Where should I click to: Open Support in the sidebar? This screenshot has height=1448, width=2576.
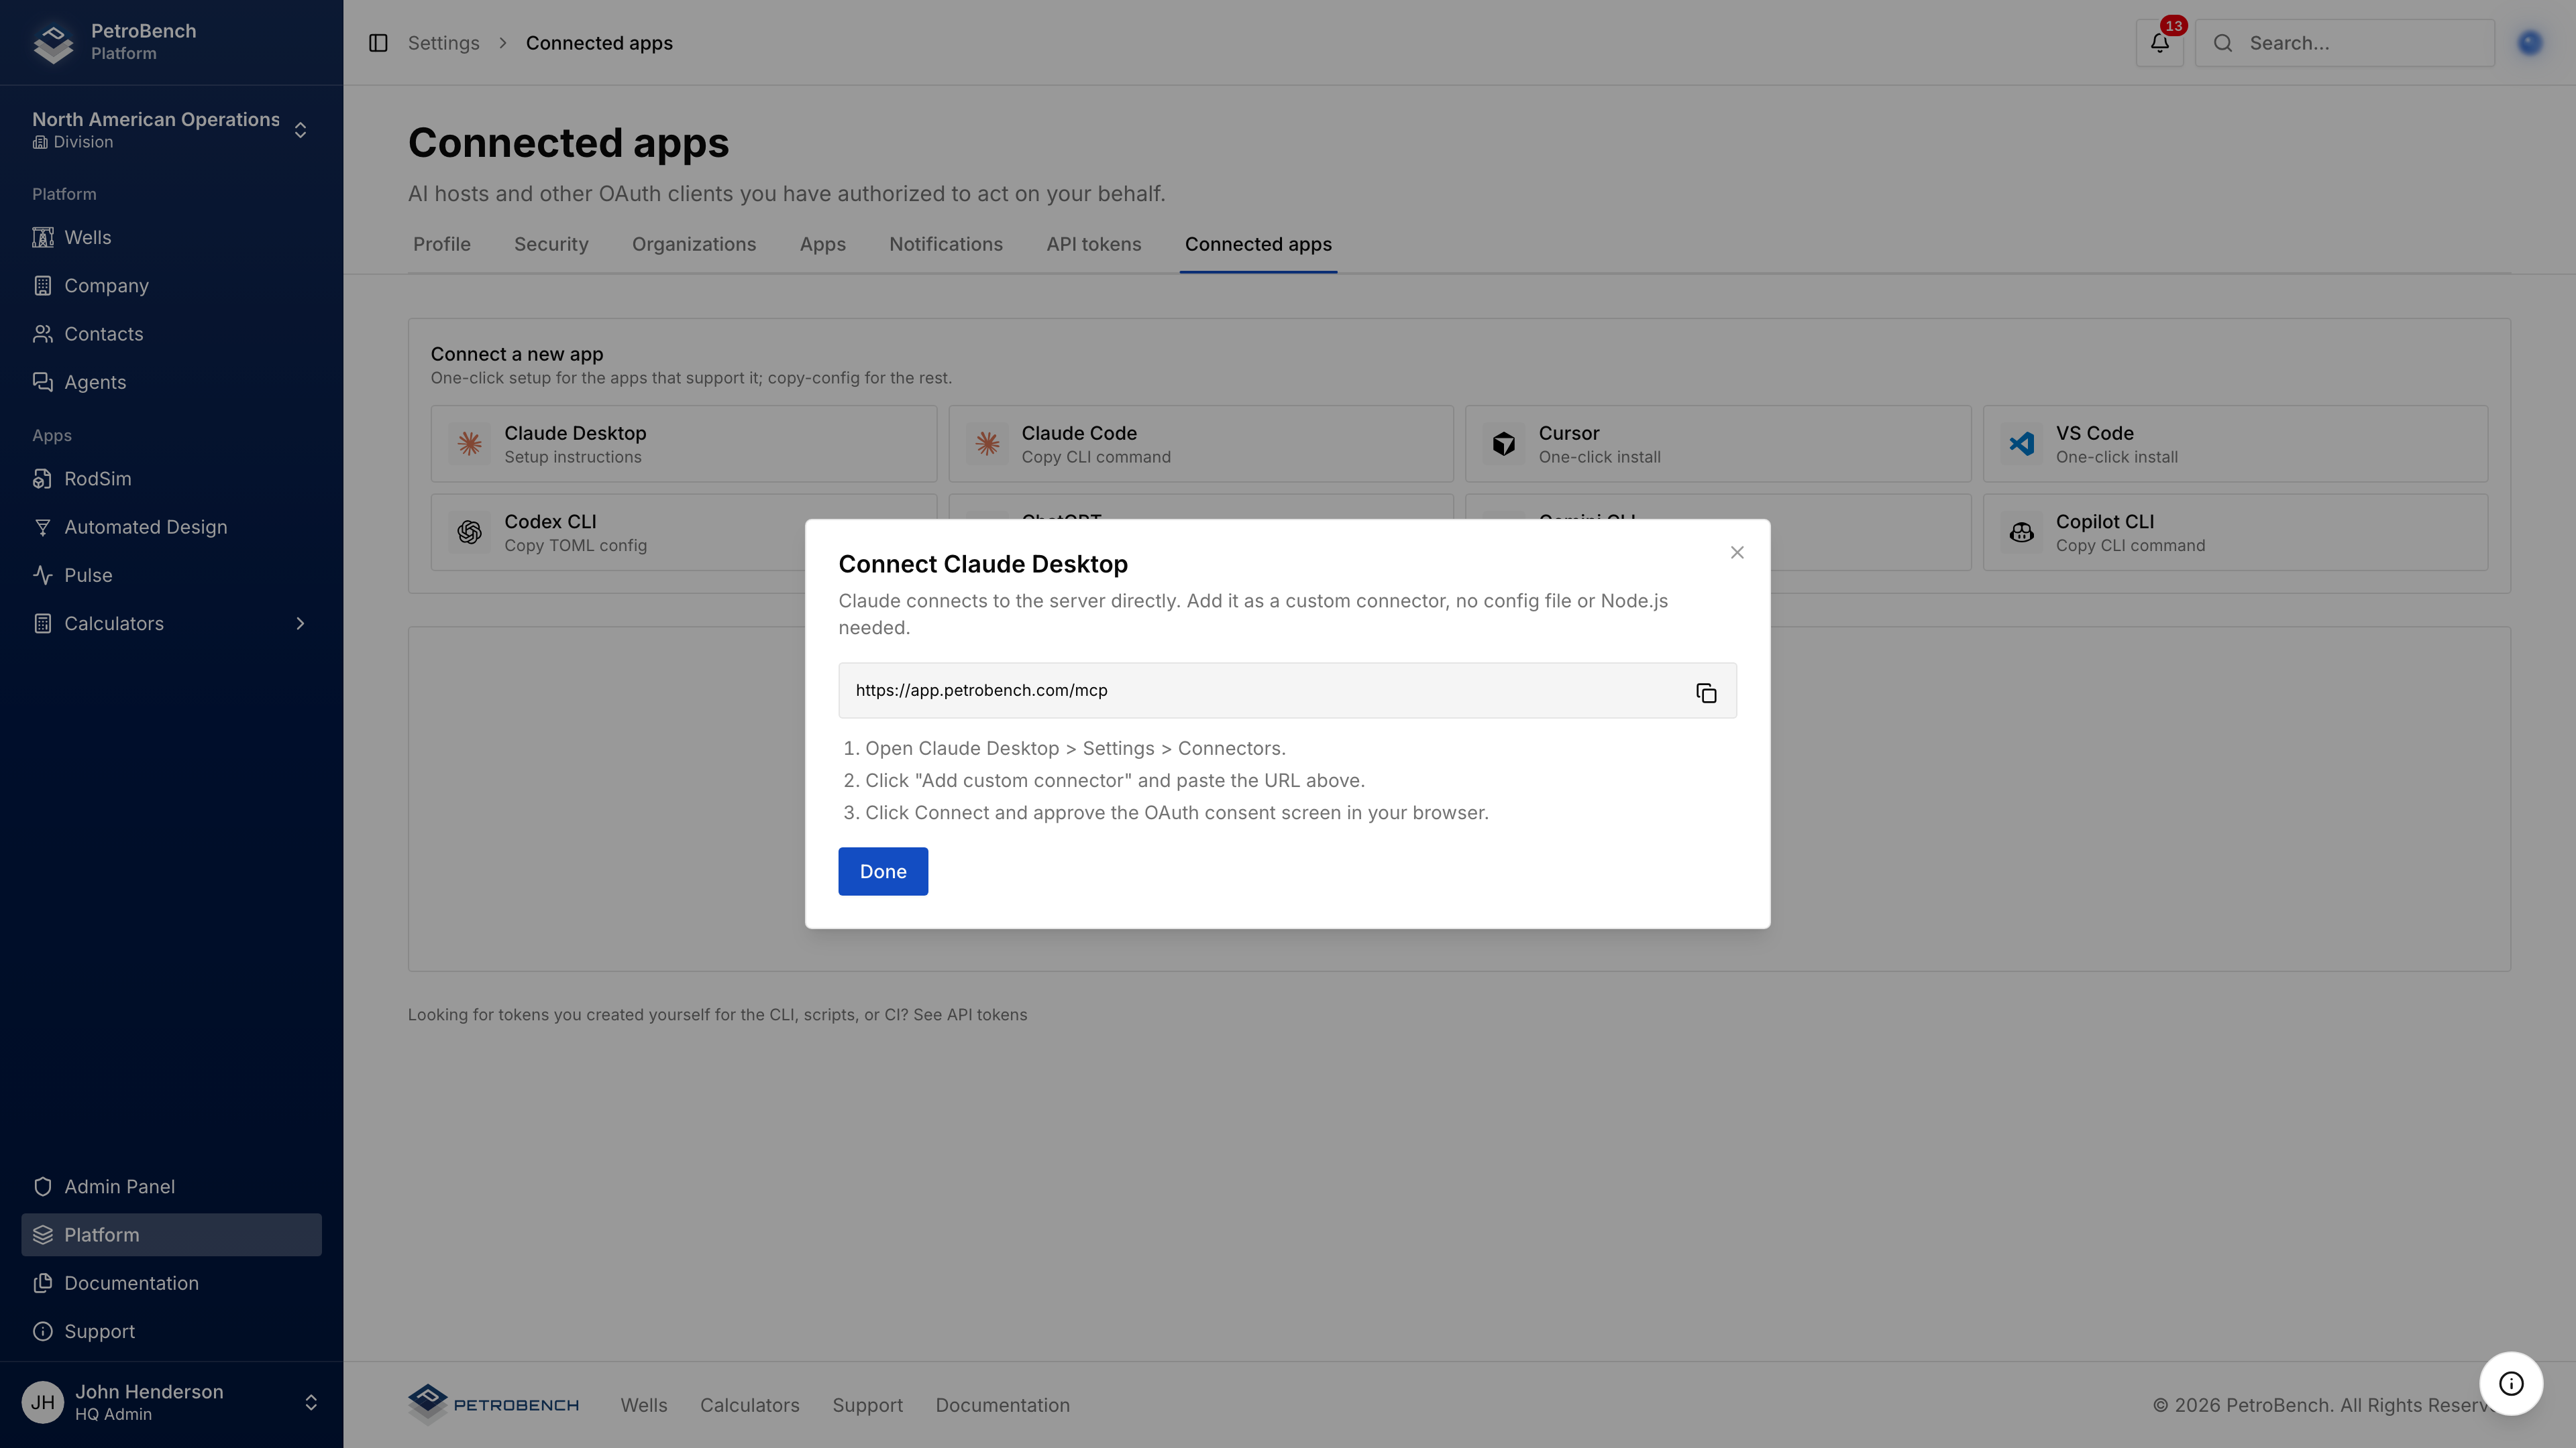171,1332
